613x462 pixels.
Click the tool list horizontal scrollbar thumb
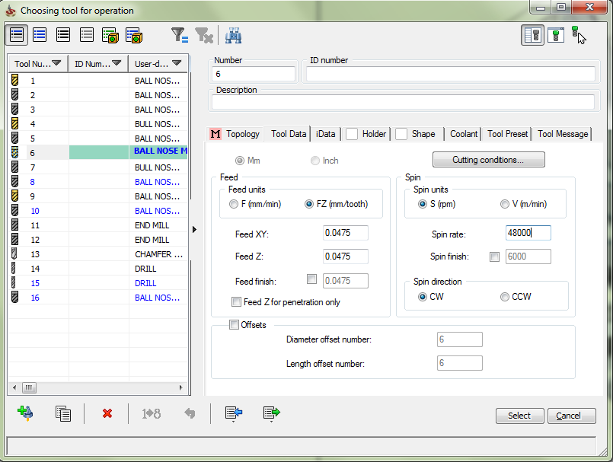[29, 387]
